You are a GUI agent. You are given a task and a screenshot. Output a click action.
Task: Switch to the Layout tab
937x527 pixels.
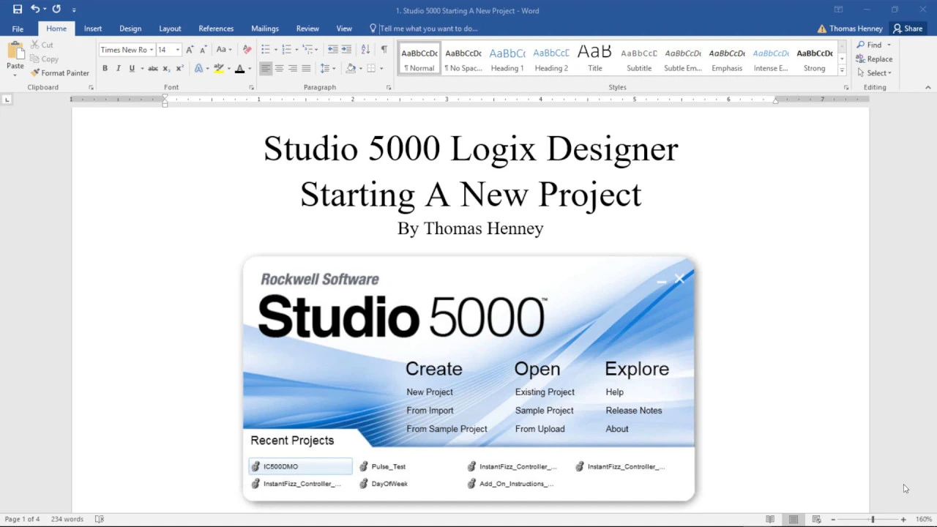click(x=170, y=29)
